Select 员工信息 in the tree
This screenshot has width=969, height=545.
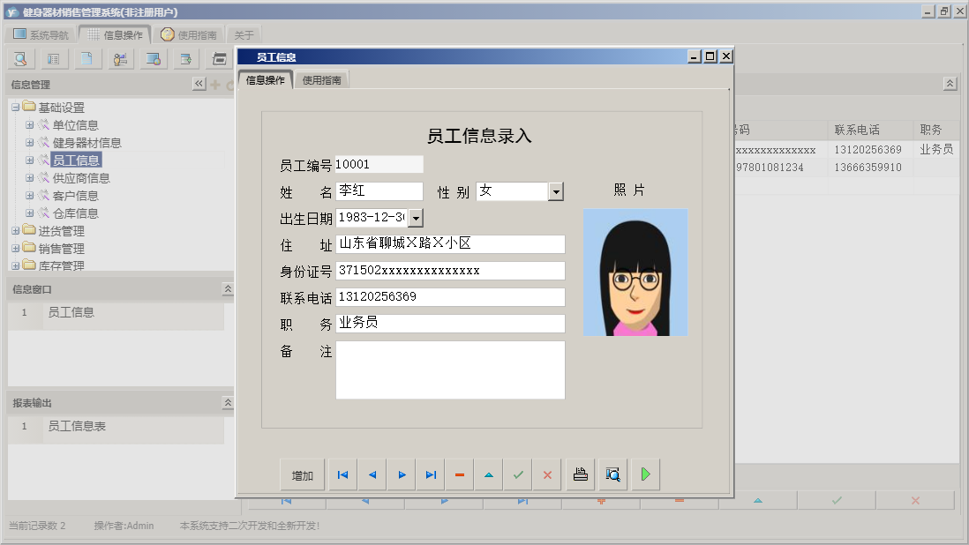(75, 161)
